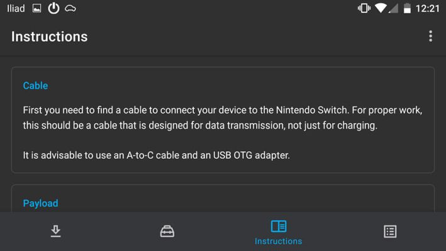446x251 pixels.
Task: Tap the Wi-Fi status icon
Action: tap(381, 8)
